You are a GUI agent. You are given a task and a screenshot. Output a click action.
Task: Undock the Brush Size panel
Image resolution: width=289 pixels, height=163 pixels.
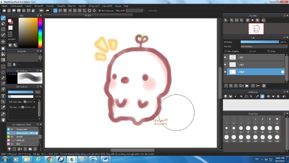(x=284, y=113)
